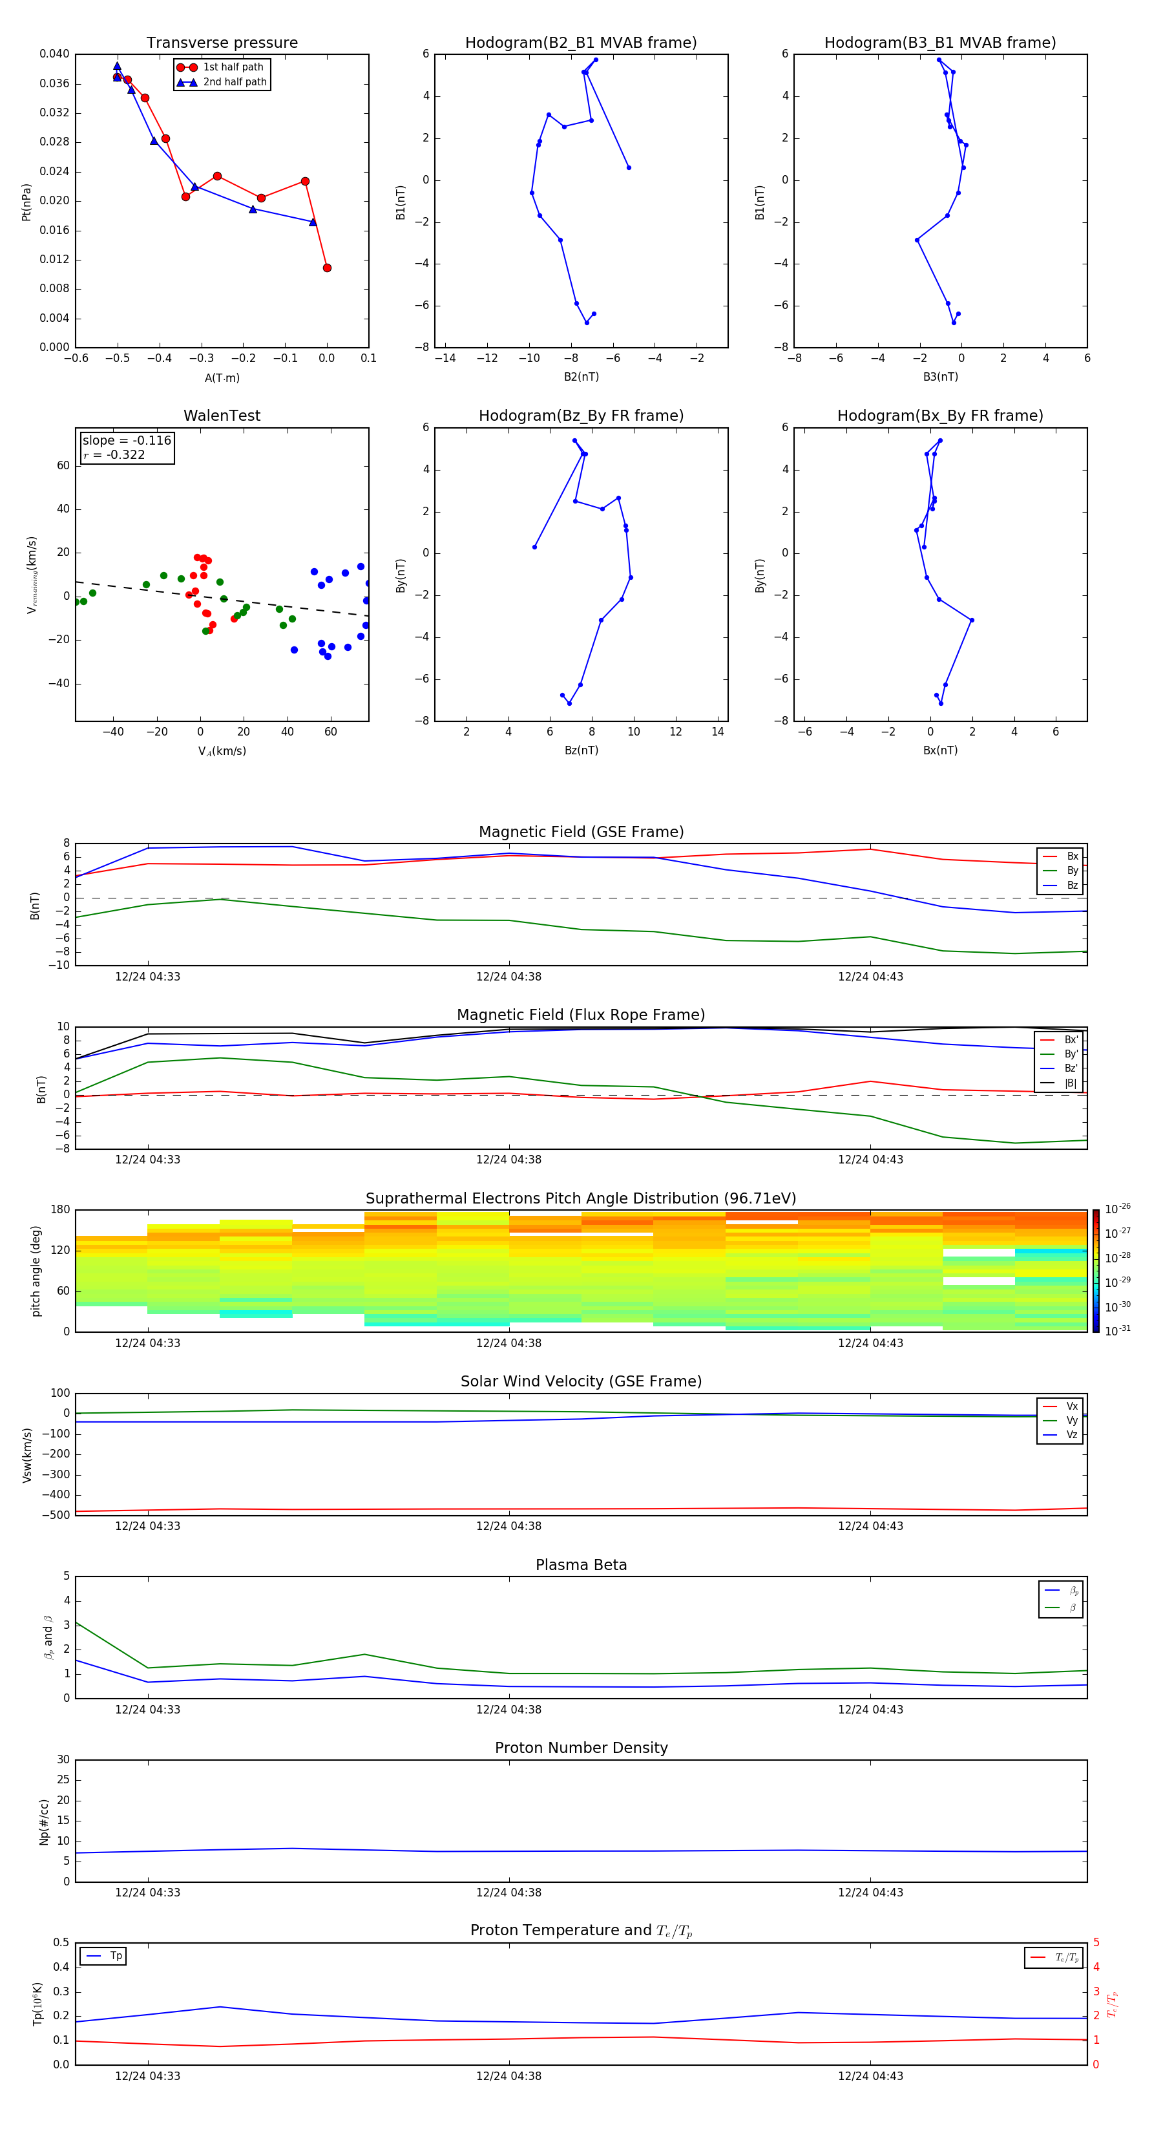
Task: Select the Bz entry in GSE legend
Action: (x=1060, y=885)
